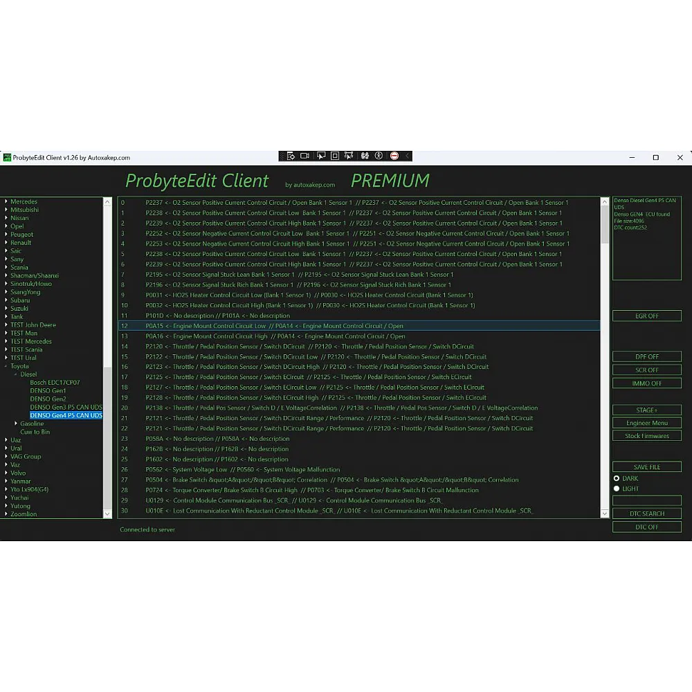
Task: Collapse debug toolbar with the chevron arrow
Action: [408, 156]
